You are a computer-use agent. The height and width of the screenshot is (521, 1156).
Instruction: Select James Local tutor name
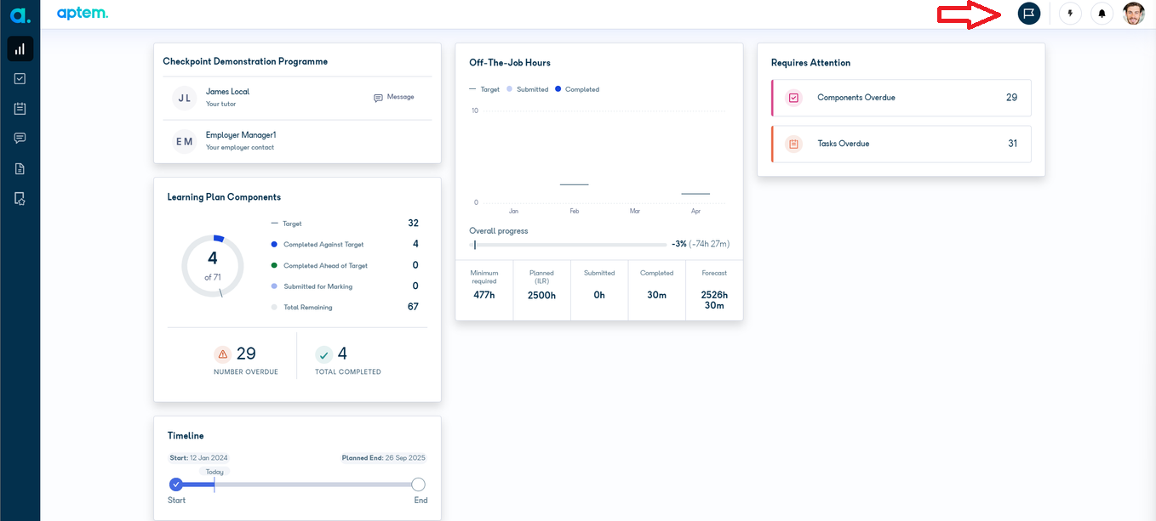click(227, 92)
